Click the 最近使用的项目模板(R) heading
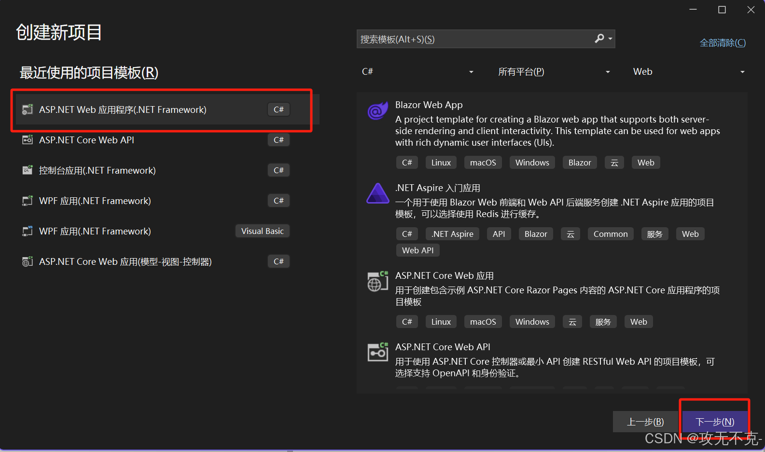This screenshot has height=452, width=765. click(89, 73)
